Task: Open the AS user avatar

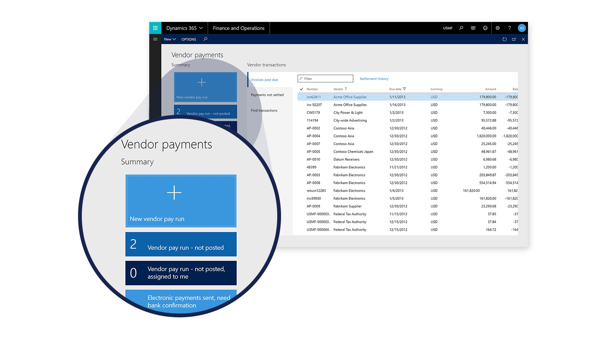Action: 522,28
